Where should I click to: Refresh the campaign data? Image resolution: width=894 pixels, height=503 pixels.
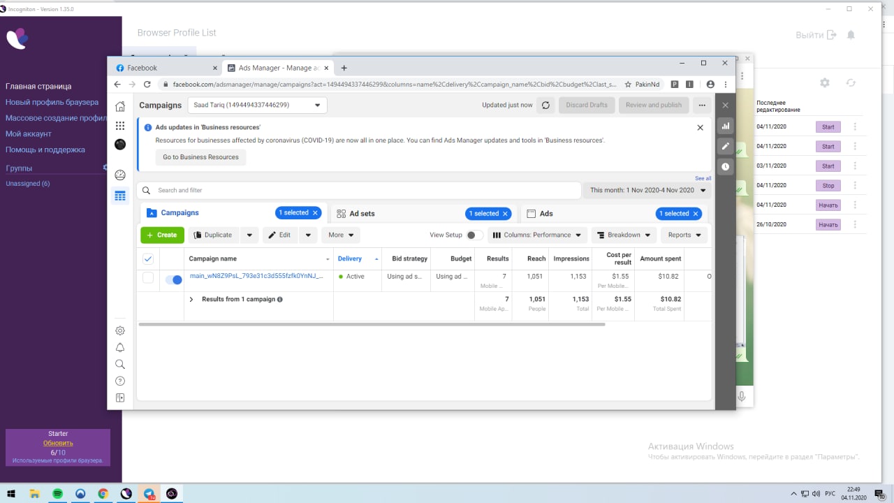click(545, 105)
